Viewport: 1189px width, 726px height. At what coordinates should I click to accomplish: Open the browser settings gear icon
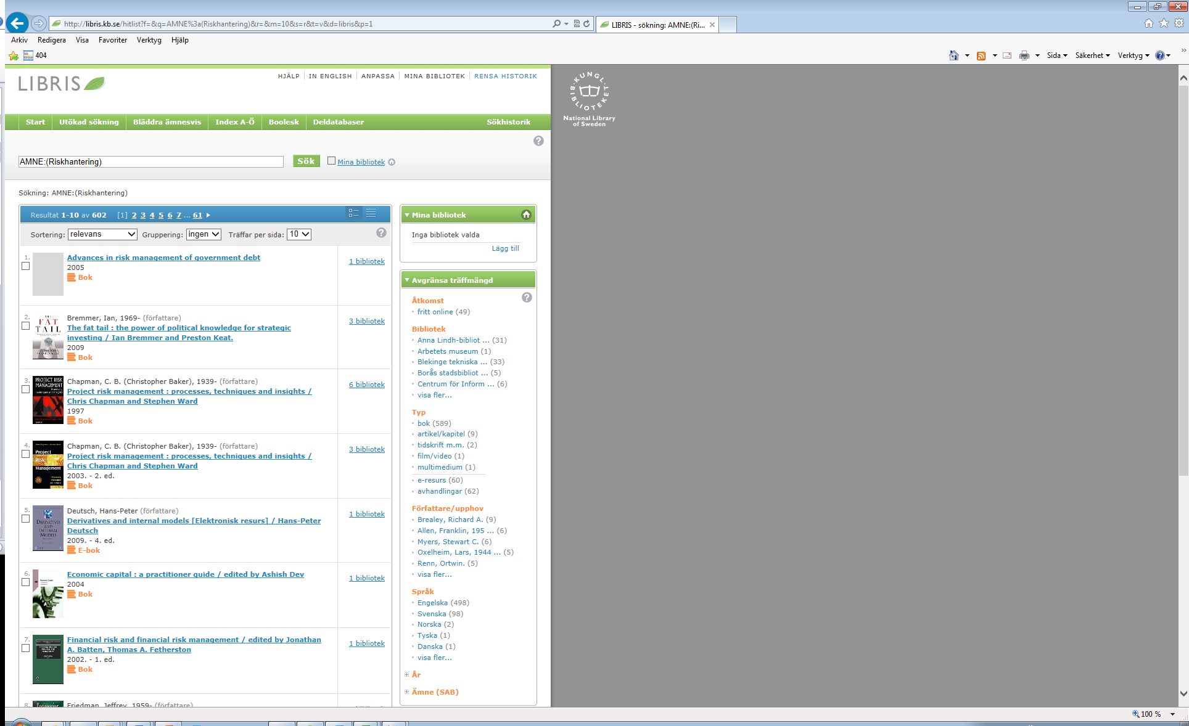coord(1179,23)
